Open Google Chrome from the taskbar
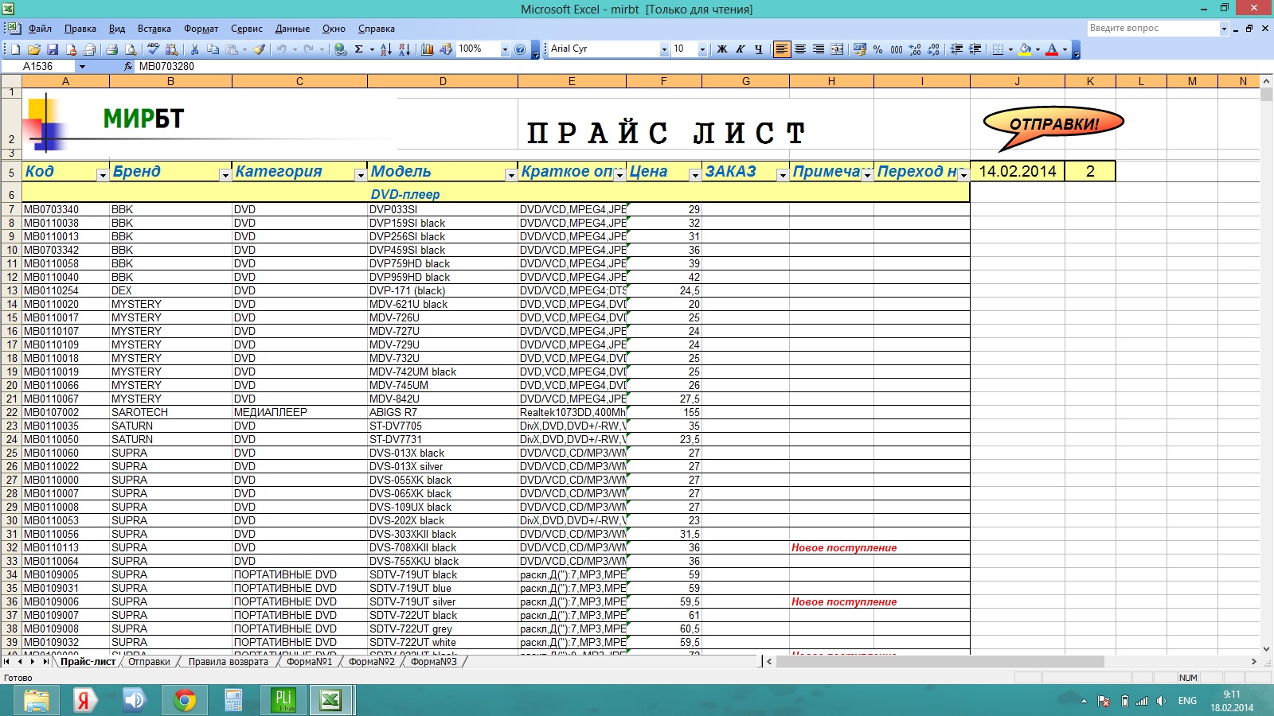1274x716 pixels. [185, 700]
